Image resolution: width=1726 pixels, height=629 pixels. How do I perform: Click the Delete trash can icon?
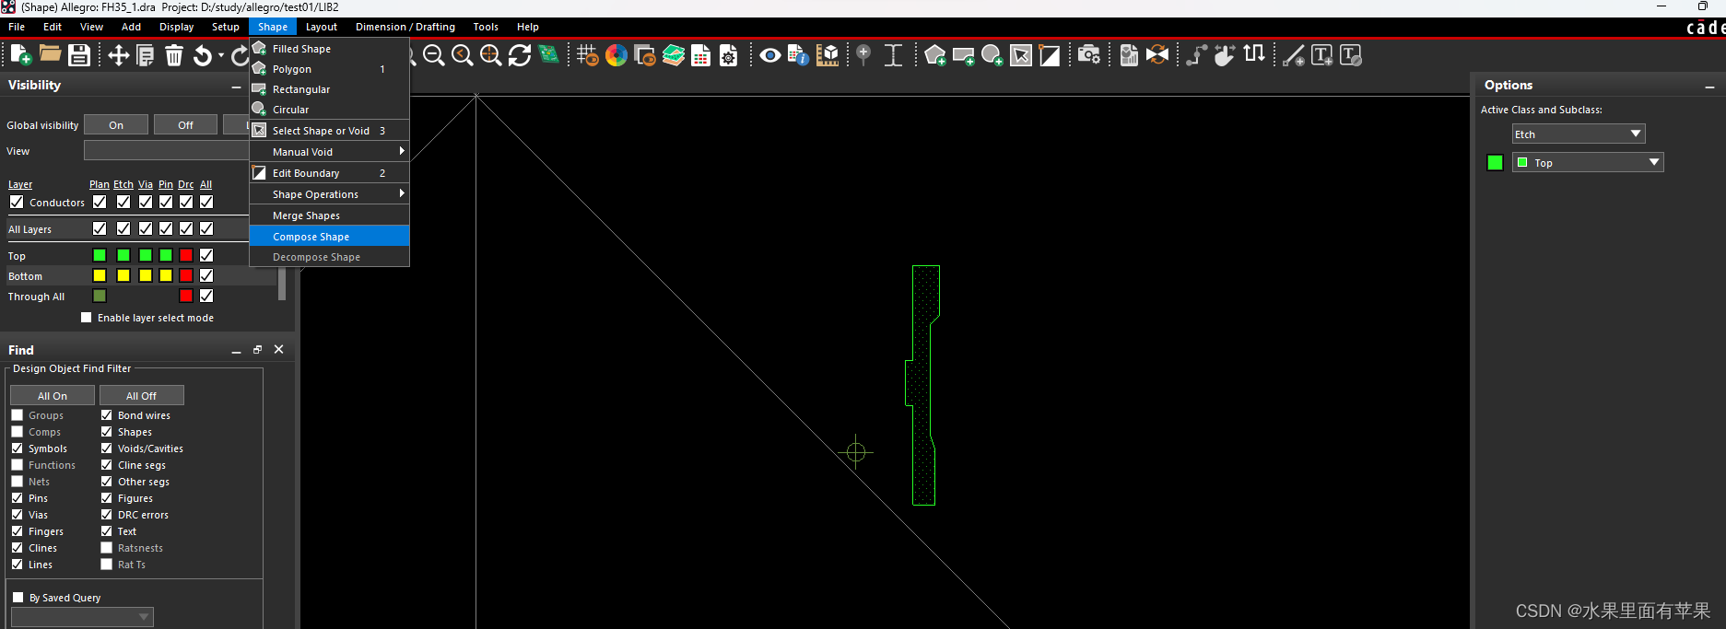coord(174,55)
